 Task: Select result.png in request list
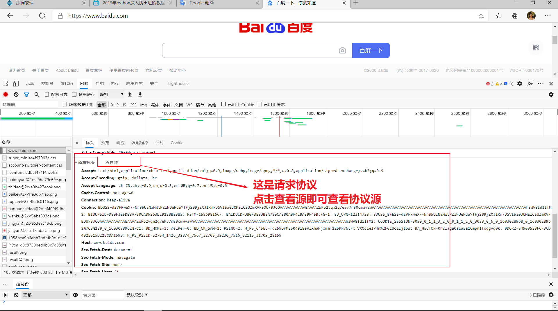coord(33,252)
